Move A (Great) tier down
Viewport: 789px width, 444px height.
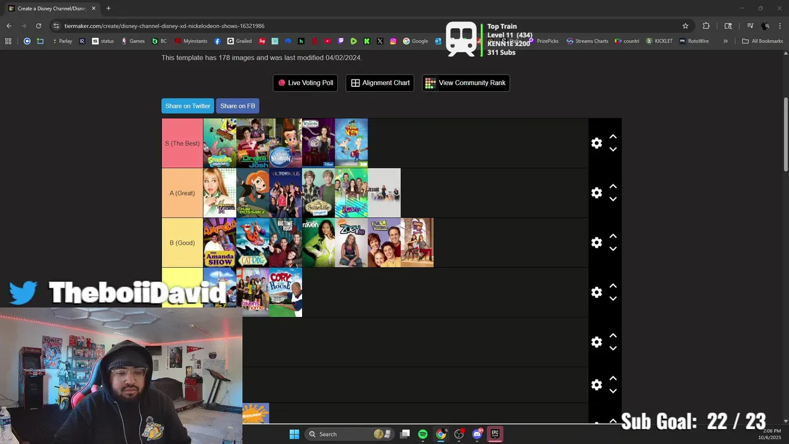click(x=613, y=199)
